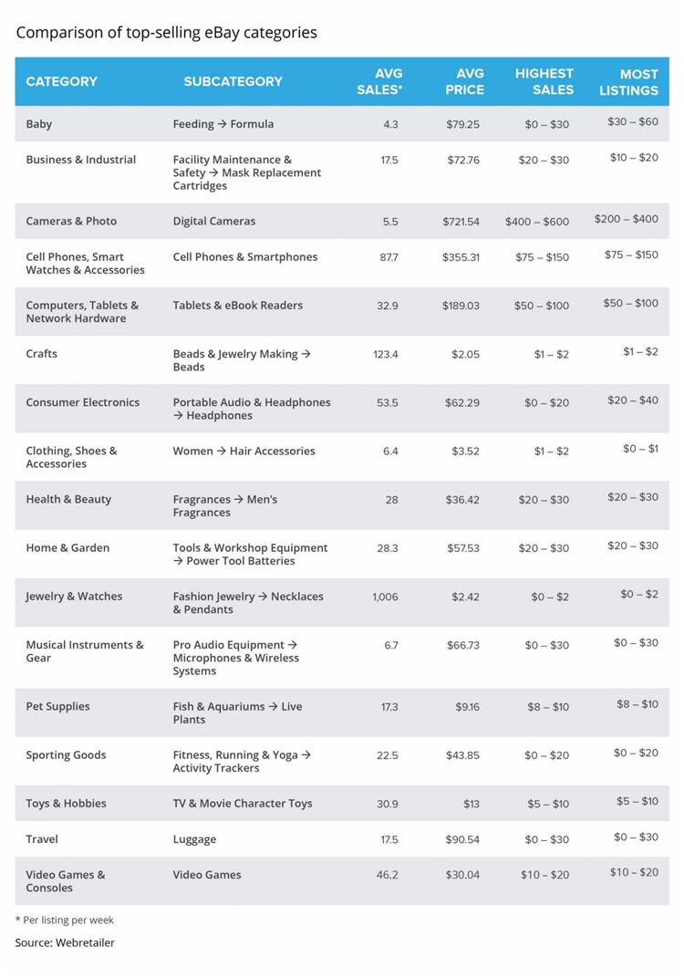Click the Jewelry & Watches row label
Screen dimensions: 684x977
(x=73, y=597)
